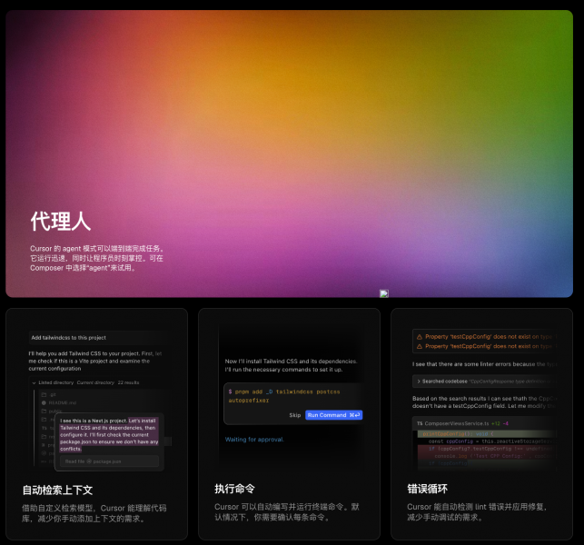Viewport: 584px width, 545px height.
Task: Click the '22 results' label
Action: click(128, 382)
